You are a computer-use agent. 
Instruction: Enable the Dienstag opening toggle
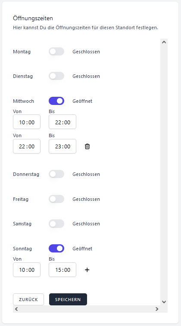[56, 76]
